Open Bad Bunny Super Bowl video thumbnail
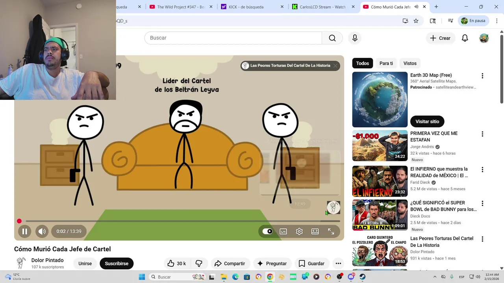 coord(380,215)
